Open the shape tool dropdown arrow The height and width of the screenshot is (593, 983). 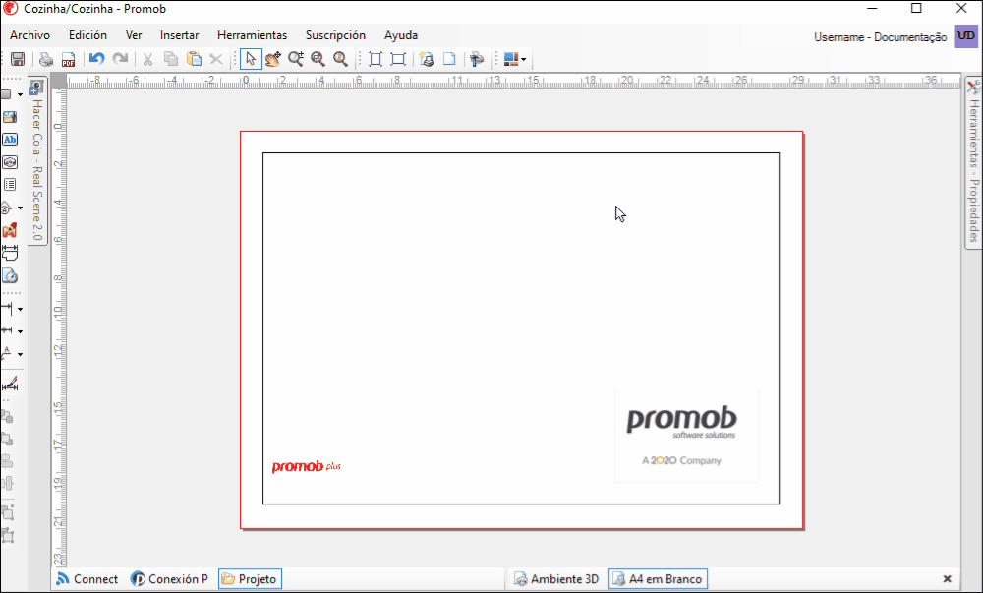(x=20, y=95)
